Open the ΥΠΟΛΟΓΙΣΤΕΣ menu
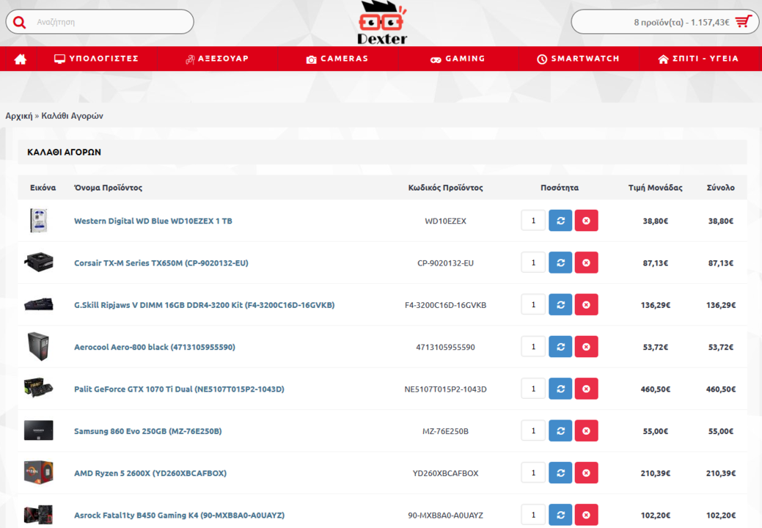 96,59
